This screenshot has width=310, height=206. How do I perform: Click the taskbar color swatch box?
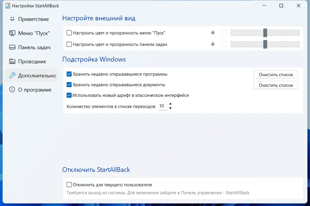[x=224, y=44]
